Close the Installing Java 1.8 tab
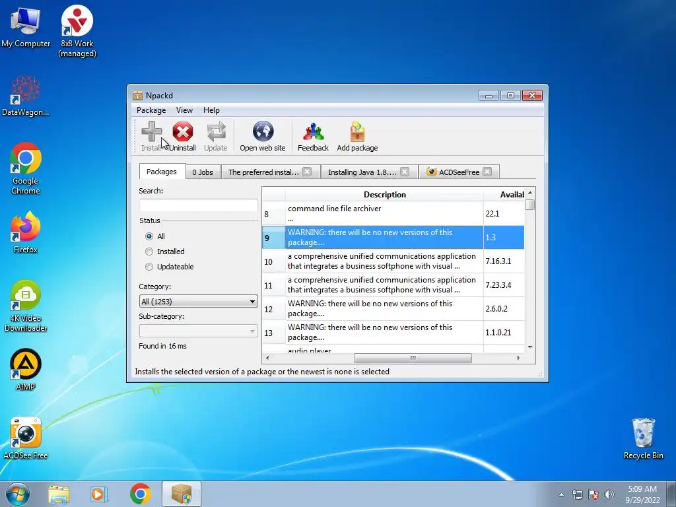The height and width of the screenshot is (507, 676). (405, 172)
